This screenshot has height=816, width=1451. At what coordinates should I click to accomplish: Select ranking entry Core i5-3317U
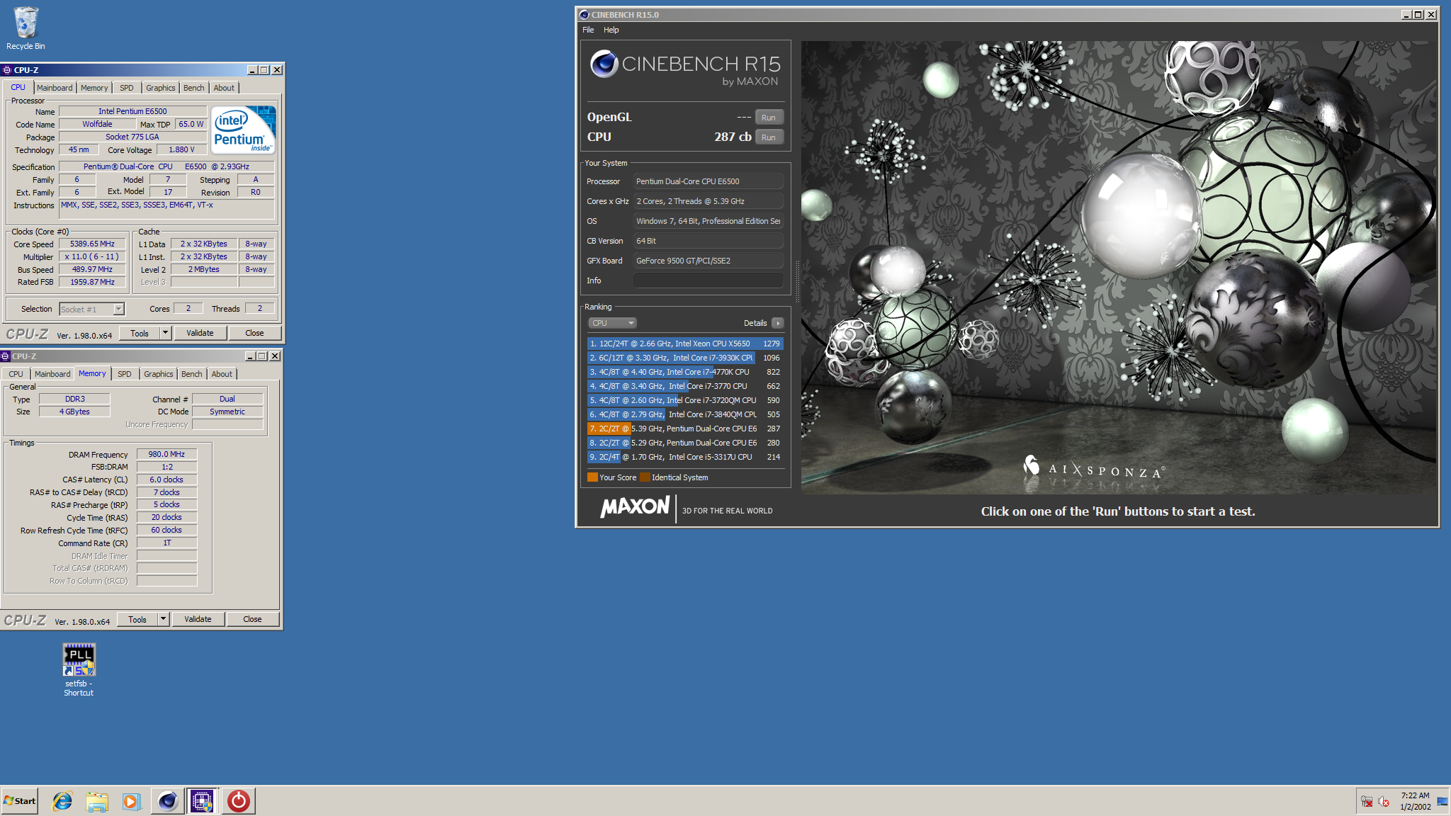pos(684,457)
